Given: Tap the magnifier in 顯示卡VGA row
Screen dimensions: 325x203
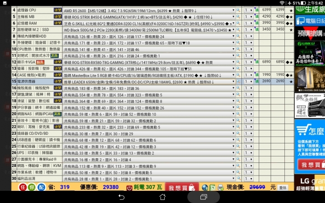Looking at the screenshot, I should point(238,62).
